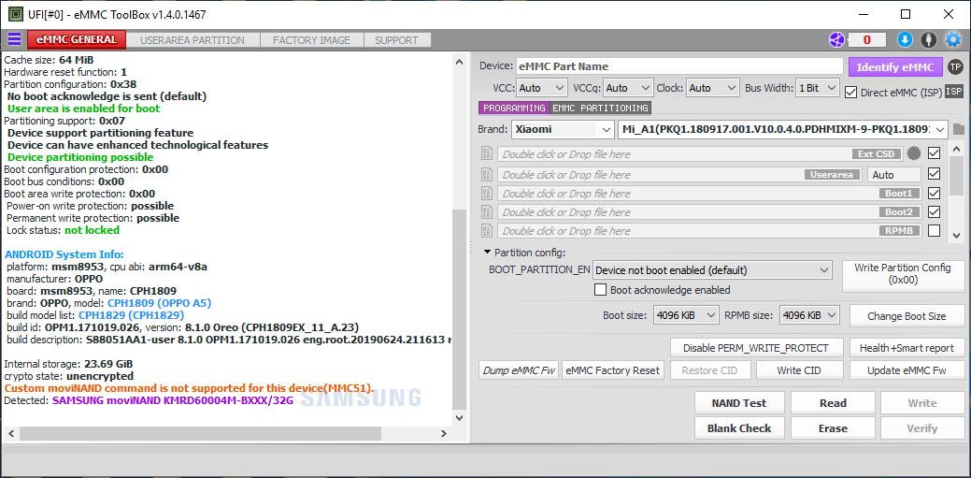Image resolution: width=971 pixels, height=478 pixels.
Task: Open the Bus Width dropdown
Action: pos(817,88)
